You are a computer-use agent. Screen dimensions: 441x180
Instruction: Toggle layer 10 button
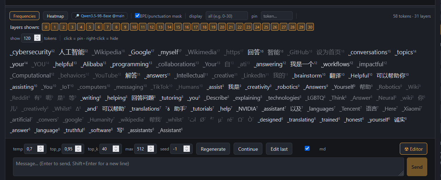134,27
